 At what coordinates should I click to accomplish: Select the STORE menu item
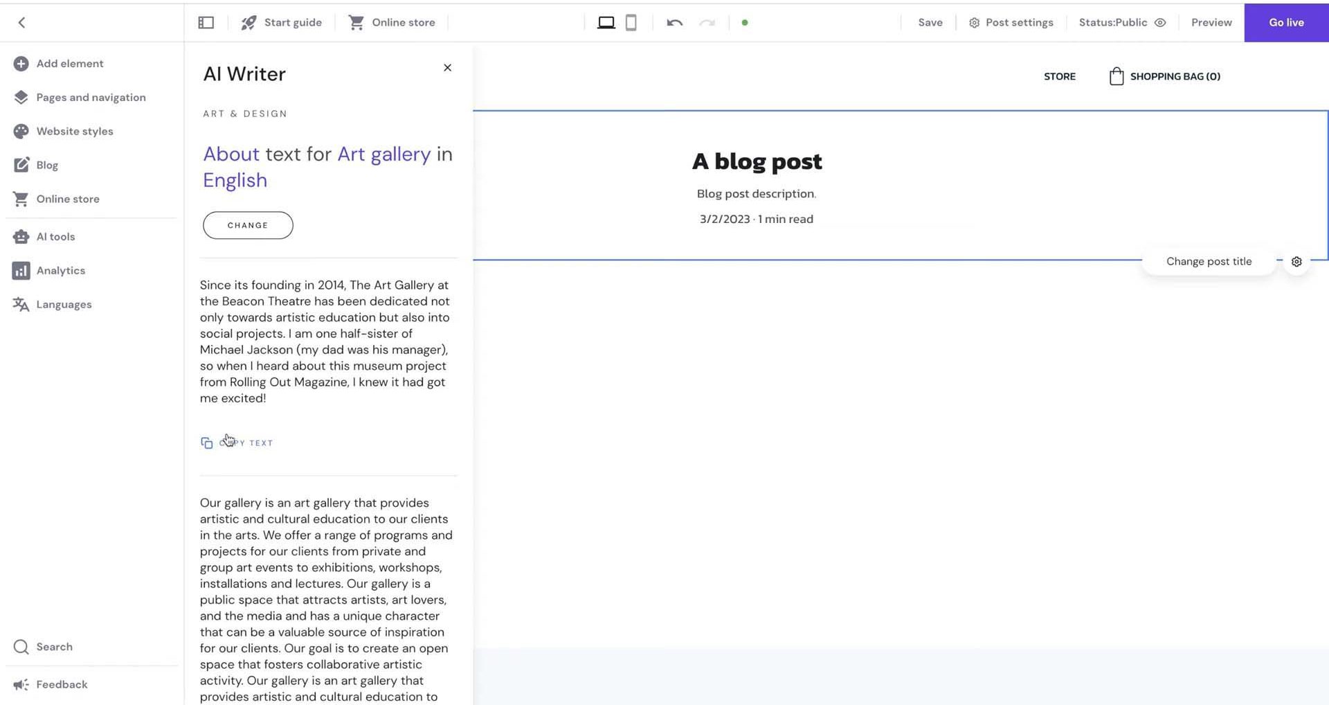point(1060,76)
